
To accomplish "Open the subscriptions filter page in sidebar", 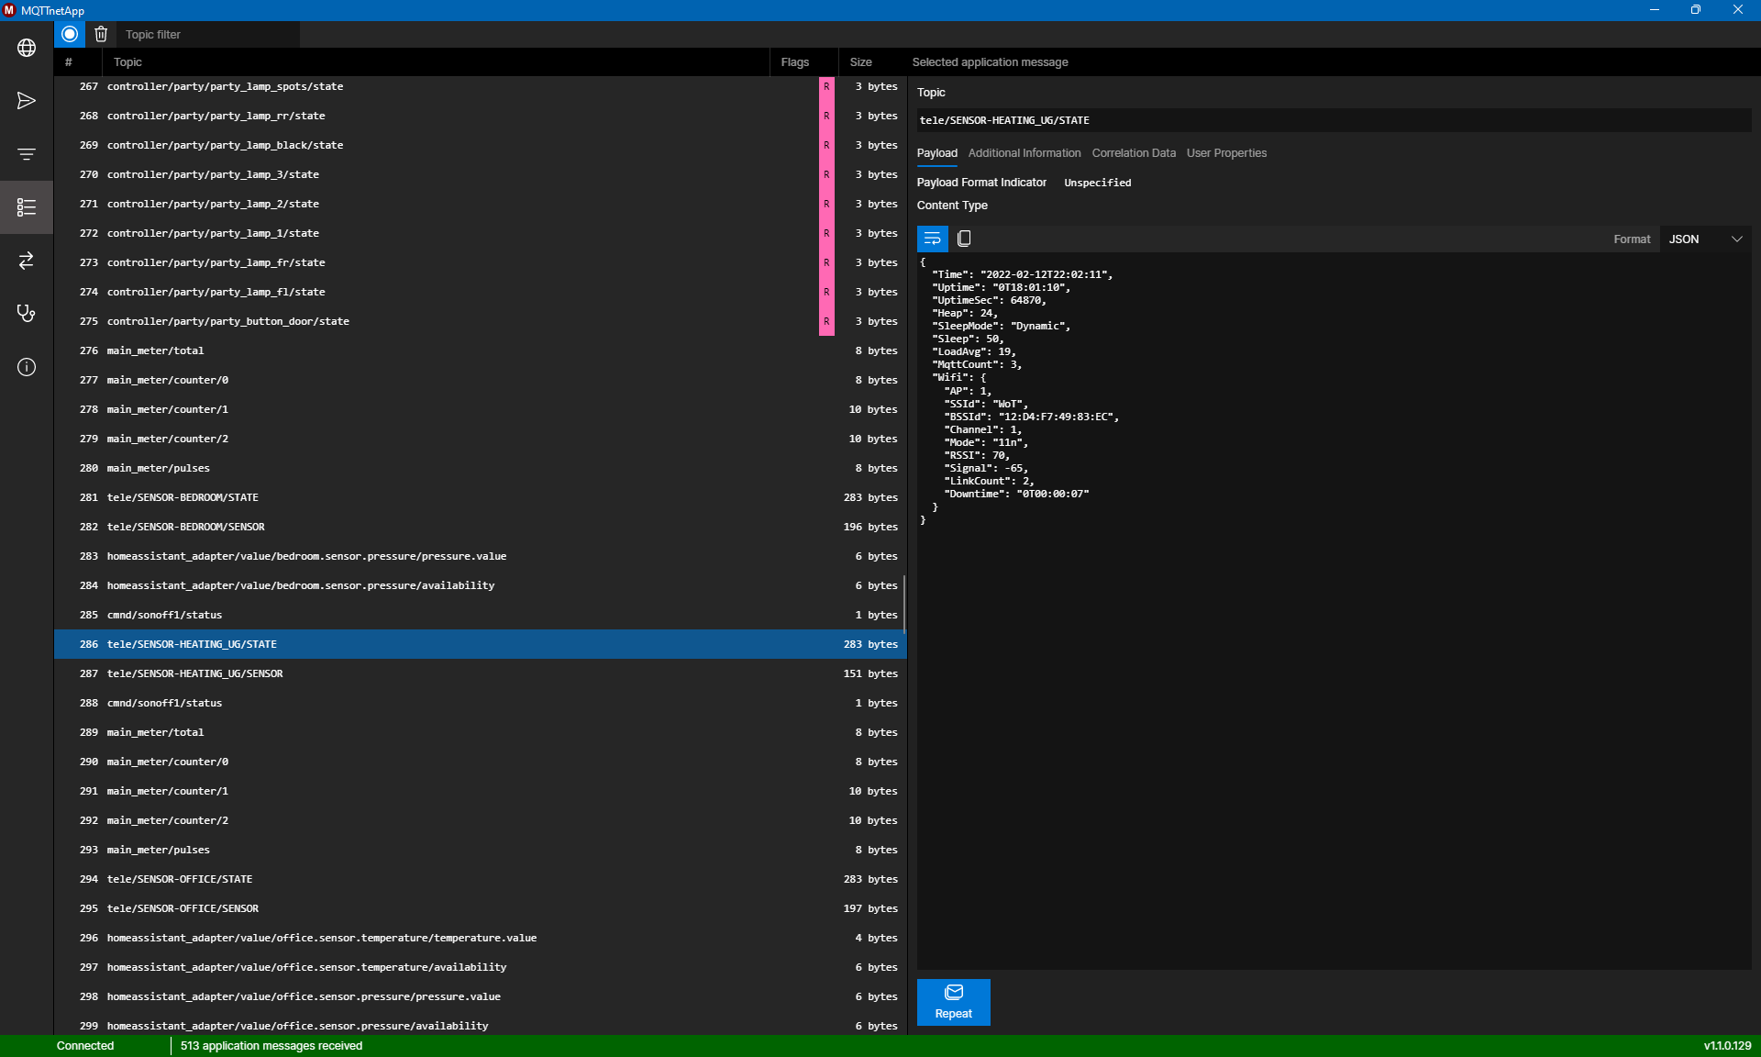I will [27, 154].
